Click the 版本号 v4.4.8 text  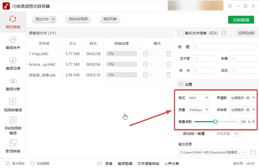tap(244, 164)
